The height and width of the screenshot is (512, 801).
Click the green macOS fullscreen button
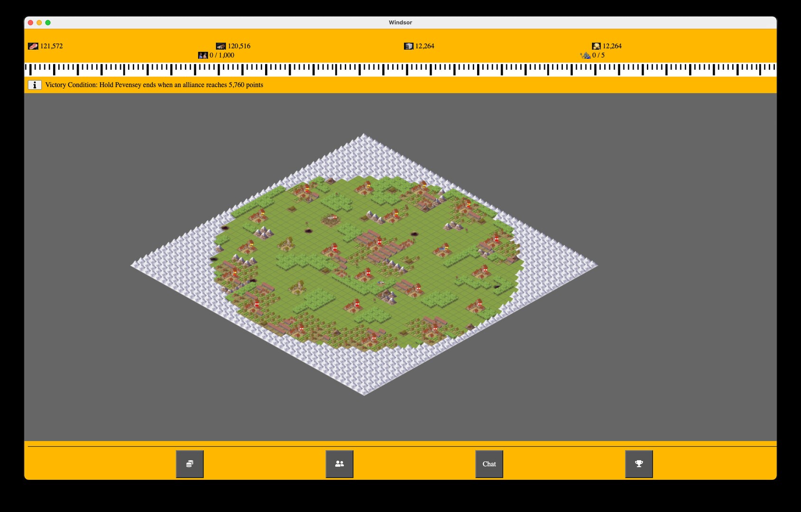(x=48, y=22)
